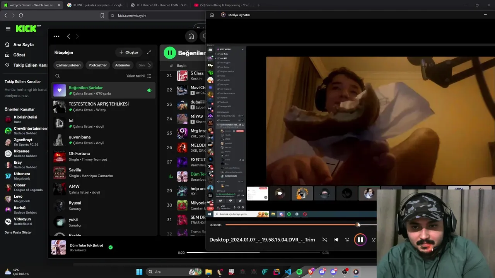Click the search icon in Spotify library
Image resolution: width=495 pixels, height=278 pixels.
coord(57,76)
